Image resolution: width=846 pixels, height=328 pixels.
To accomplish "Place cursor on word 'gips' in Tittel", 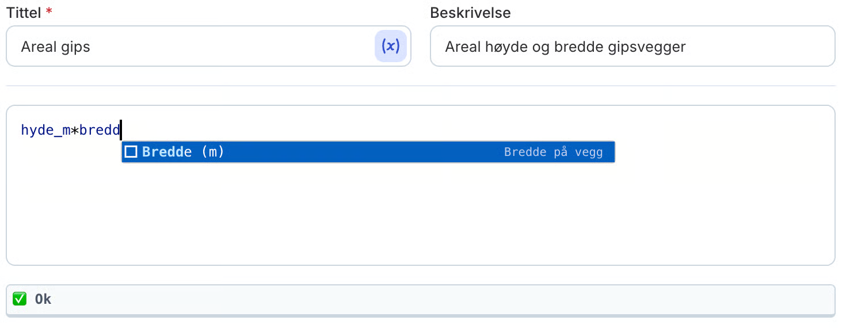I will point(75,47).
